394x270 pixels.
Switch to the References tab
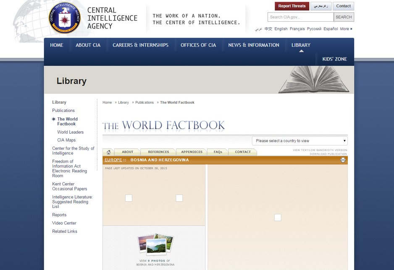point(158,152)
